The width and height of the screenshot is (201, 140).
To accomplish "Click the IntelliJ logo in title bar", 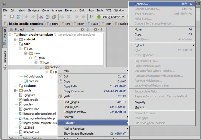I will [4, 4].
